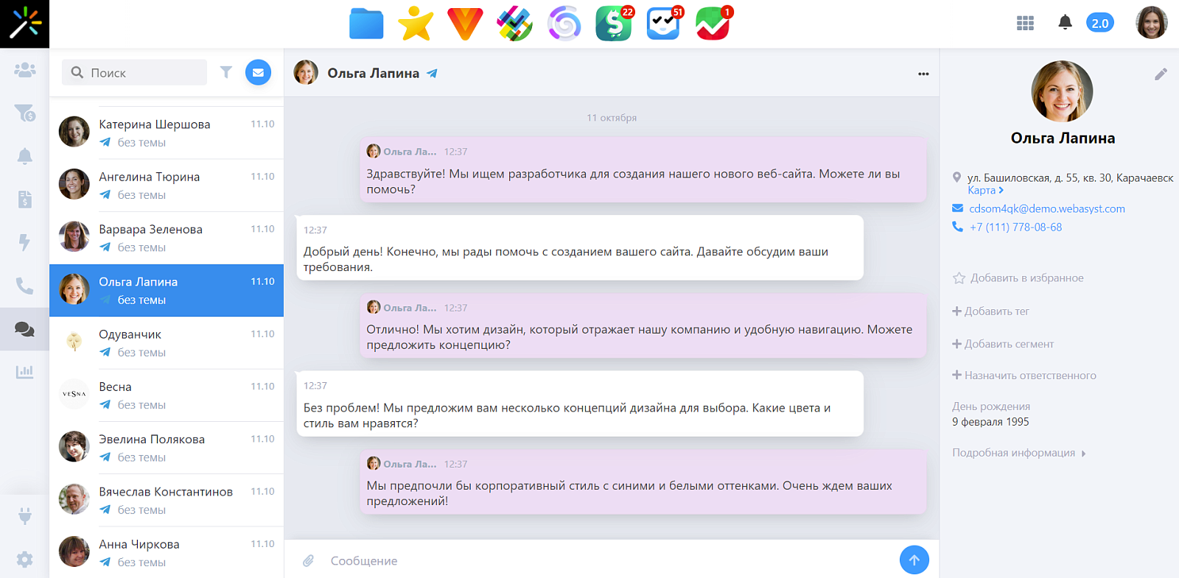Click the paperclip attach file icon
This screenshot has height=578, width=1179.
click(308, 561)
